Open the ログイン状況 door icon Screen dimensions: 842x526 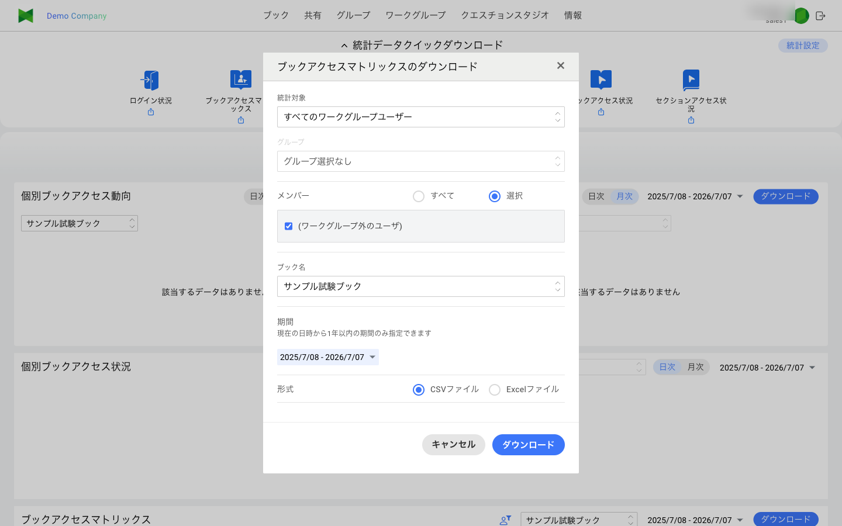pyautogui.click(x=150, y=80)
